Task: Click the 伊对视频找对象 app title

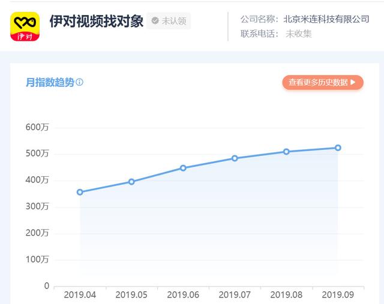Action: pos(96,22)
